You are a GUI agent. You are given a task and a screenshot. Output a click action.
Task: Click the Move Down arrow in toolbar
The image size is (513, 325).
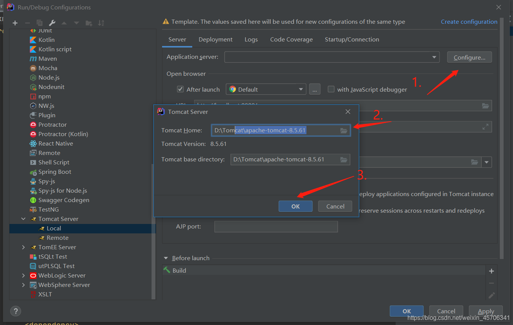click(77, 23)
